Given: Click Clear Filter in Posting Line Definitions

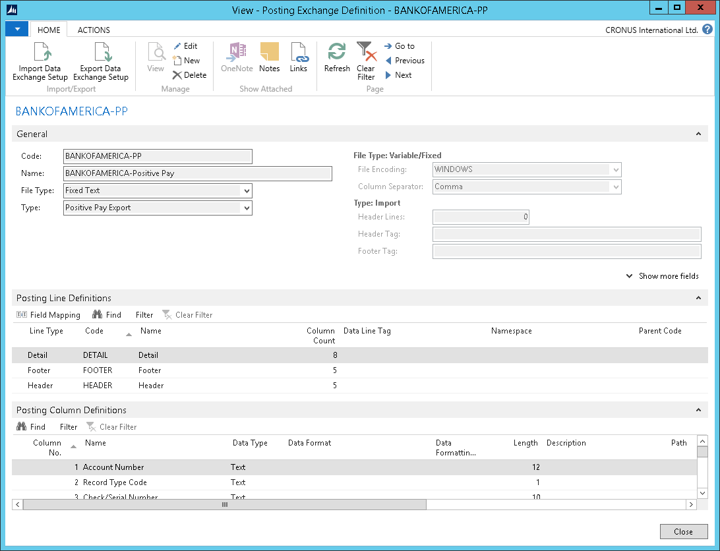Looking at the screenshot, I should tap(187, 314).
